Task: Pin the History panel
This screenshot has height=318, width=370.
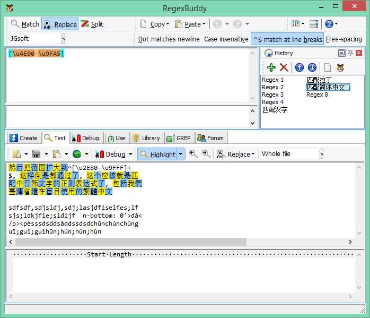Action: point(350,53)
